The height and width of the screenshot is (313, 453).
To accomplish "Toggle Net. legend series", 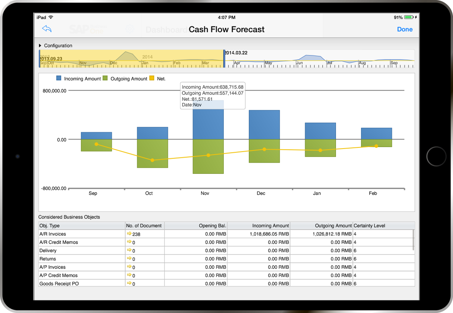I will (x=157, y=79).
